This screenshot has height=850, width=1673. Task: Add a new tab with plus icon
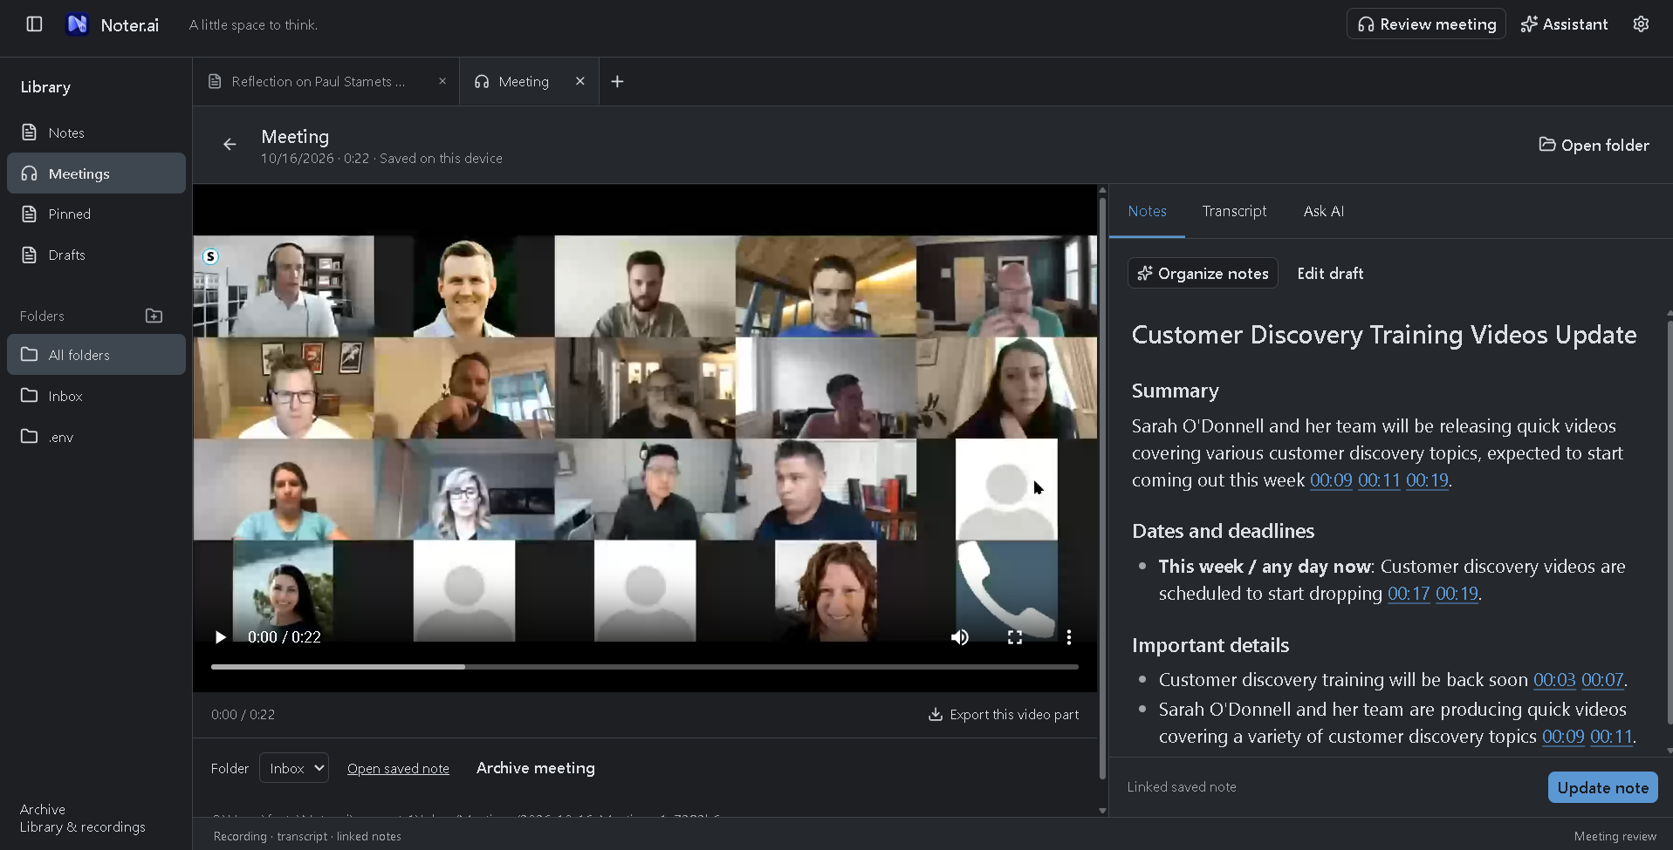(617, 81)
